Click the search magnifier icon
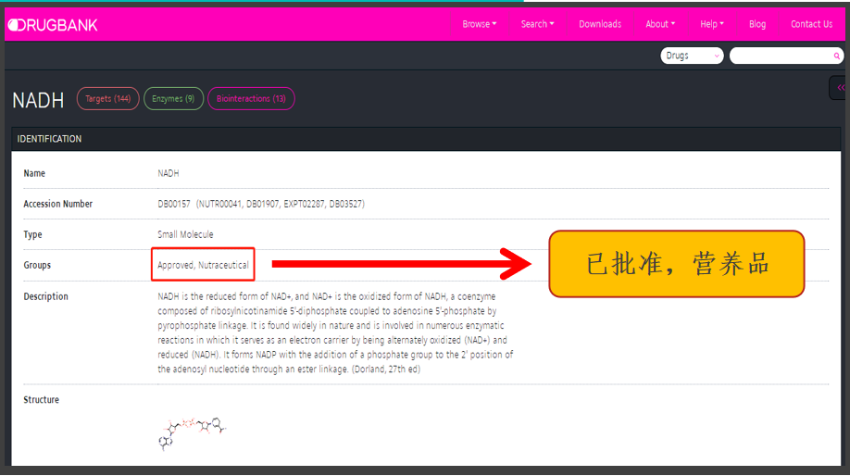850x476 pixels. (837, 56)
